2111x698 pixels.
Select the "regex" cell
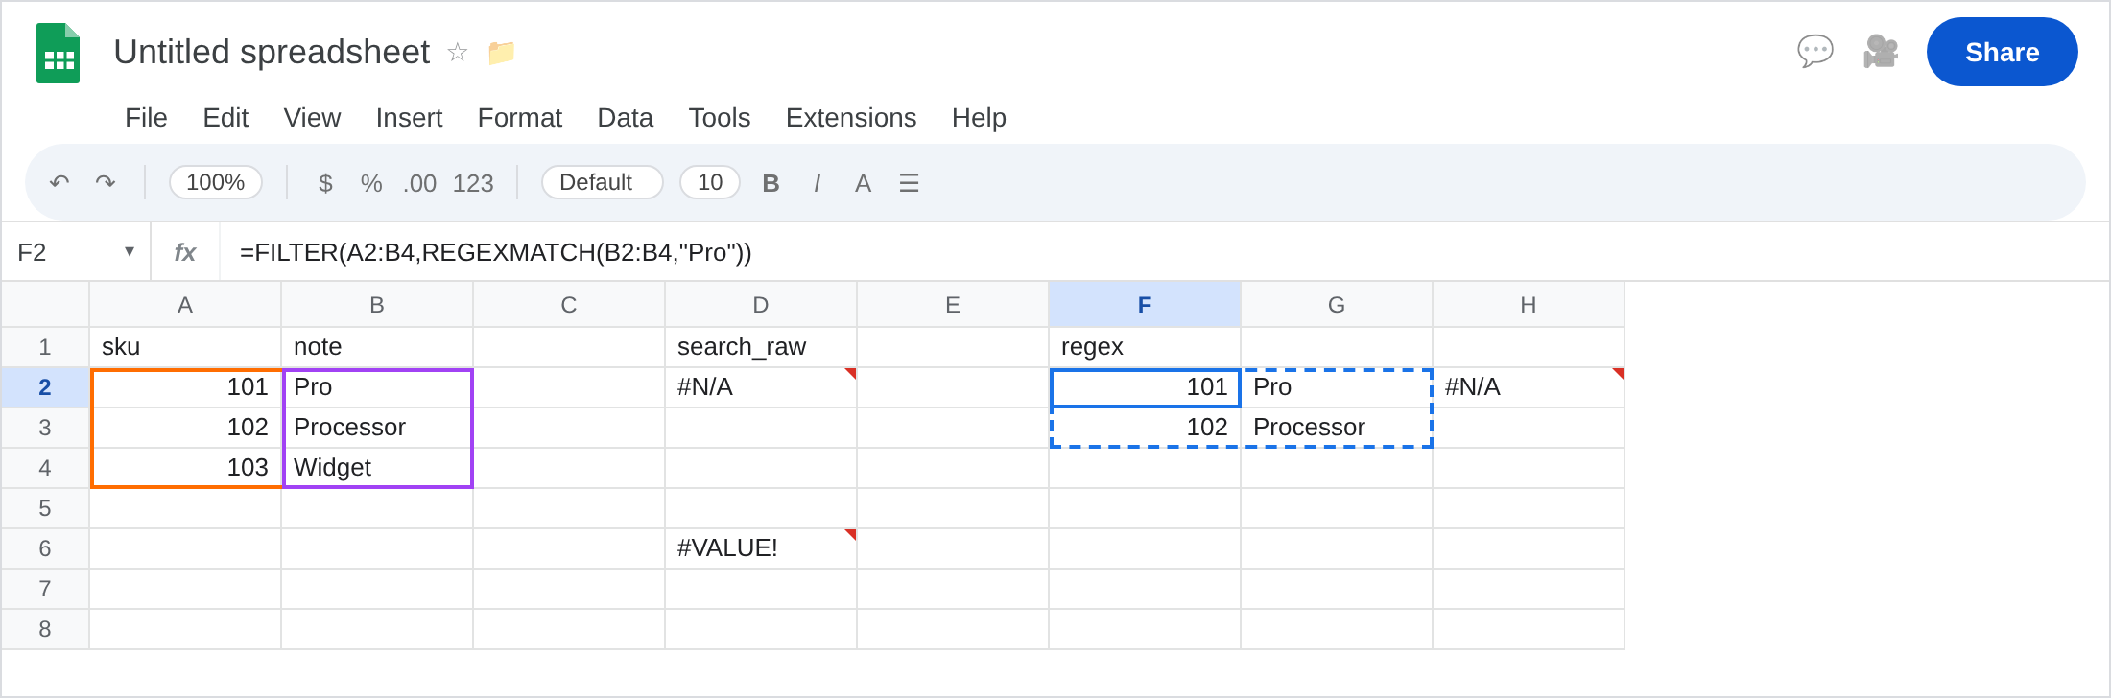(x=1145, y=347)
